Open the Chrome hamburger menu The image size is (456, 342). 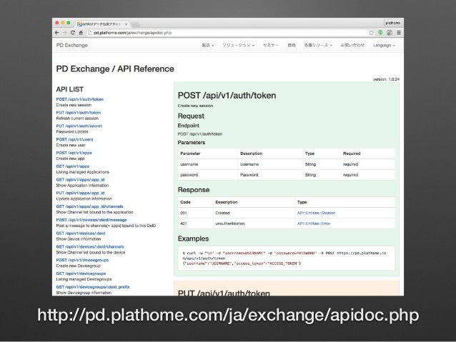399,33
